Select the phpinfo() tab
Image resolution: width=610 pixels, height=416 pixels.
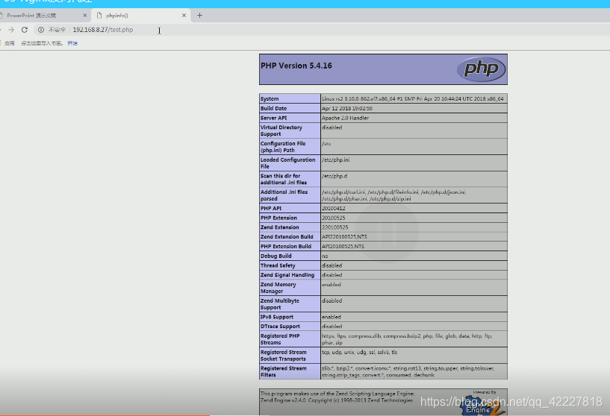[x=140, y=16]
